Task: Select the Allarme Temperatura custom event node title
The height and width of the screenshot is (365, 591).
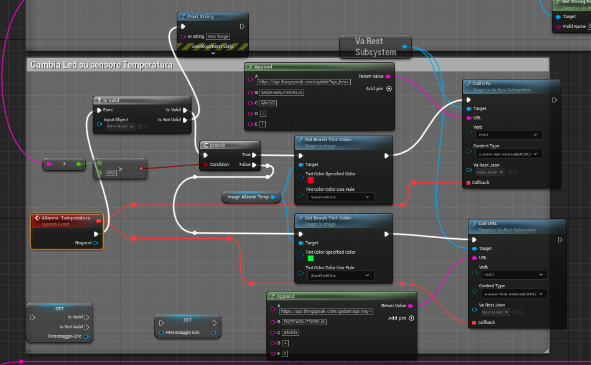Action: (66, 218)
